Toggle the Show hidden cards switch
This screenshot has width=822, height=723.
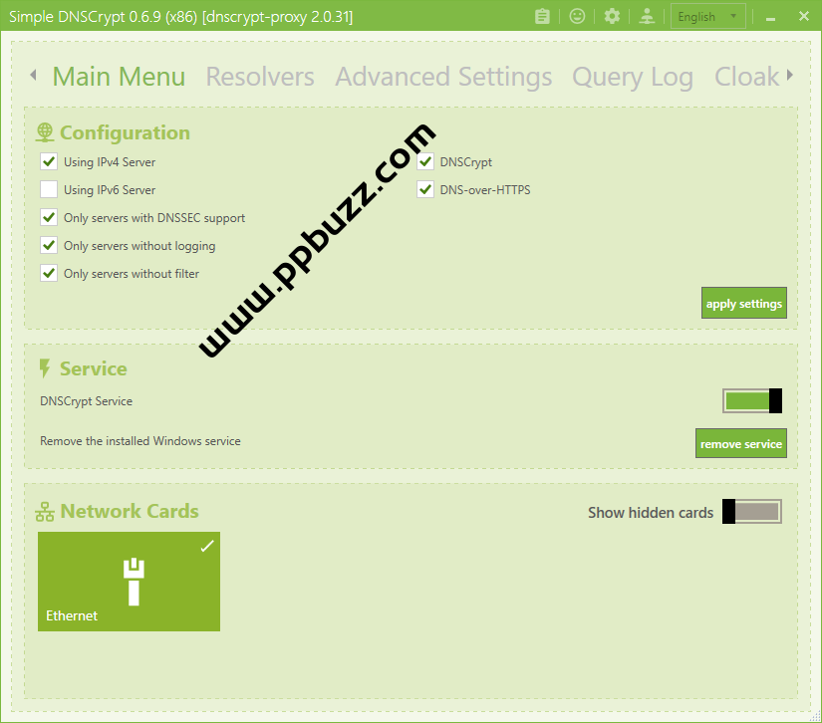point(752,512)
